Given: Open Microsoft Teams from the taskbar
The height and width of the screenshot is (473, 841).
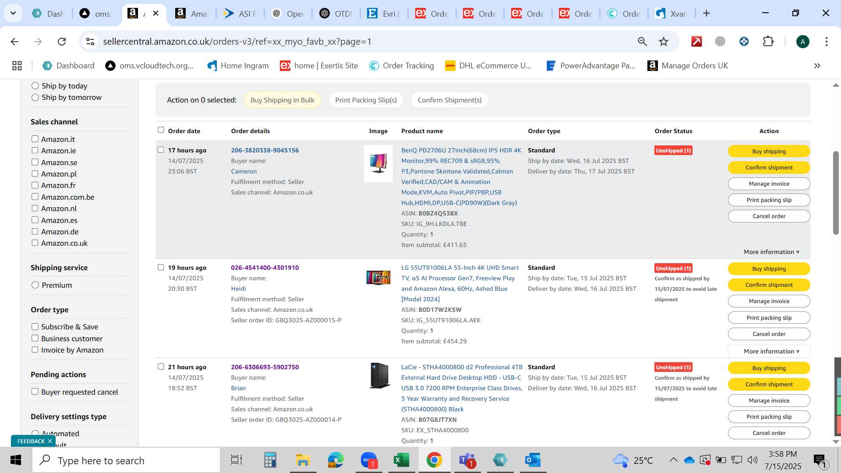Looking at the screenshot, I should pyautogui.click(x=467, y=460).
